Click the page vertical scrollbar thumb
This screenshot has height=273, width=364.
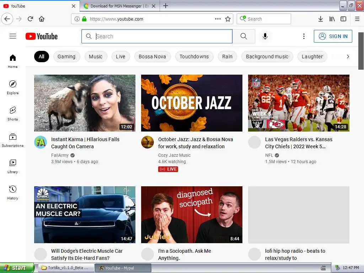click(x=361, y=51)
